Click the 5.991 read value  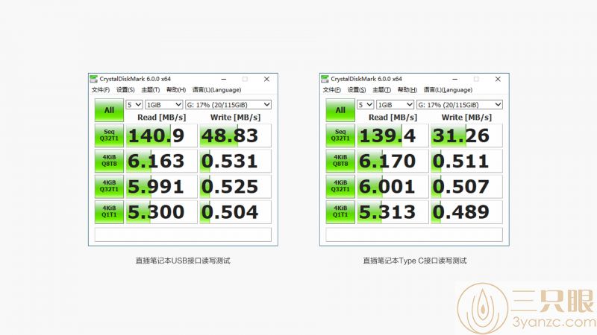coord(161,186)
